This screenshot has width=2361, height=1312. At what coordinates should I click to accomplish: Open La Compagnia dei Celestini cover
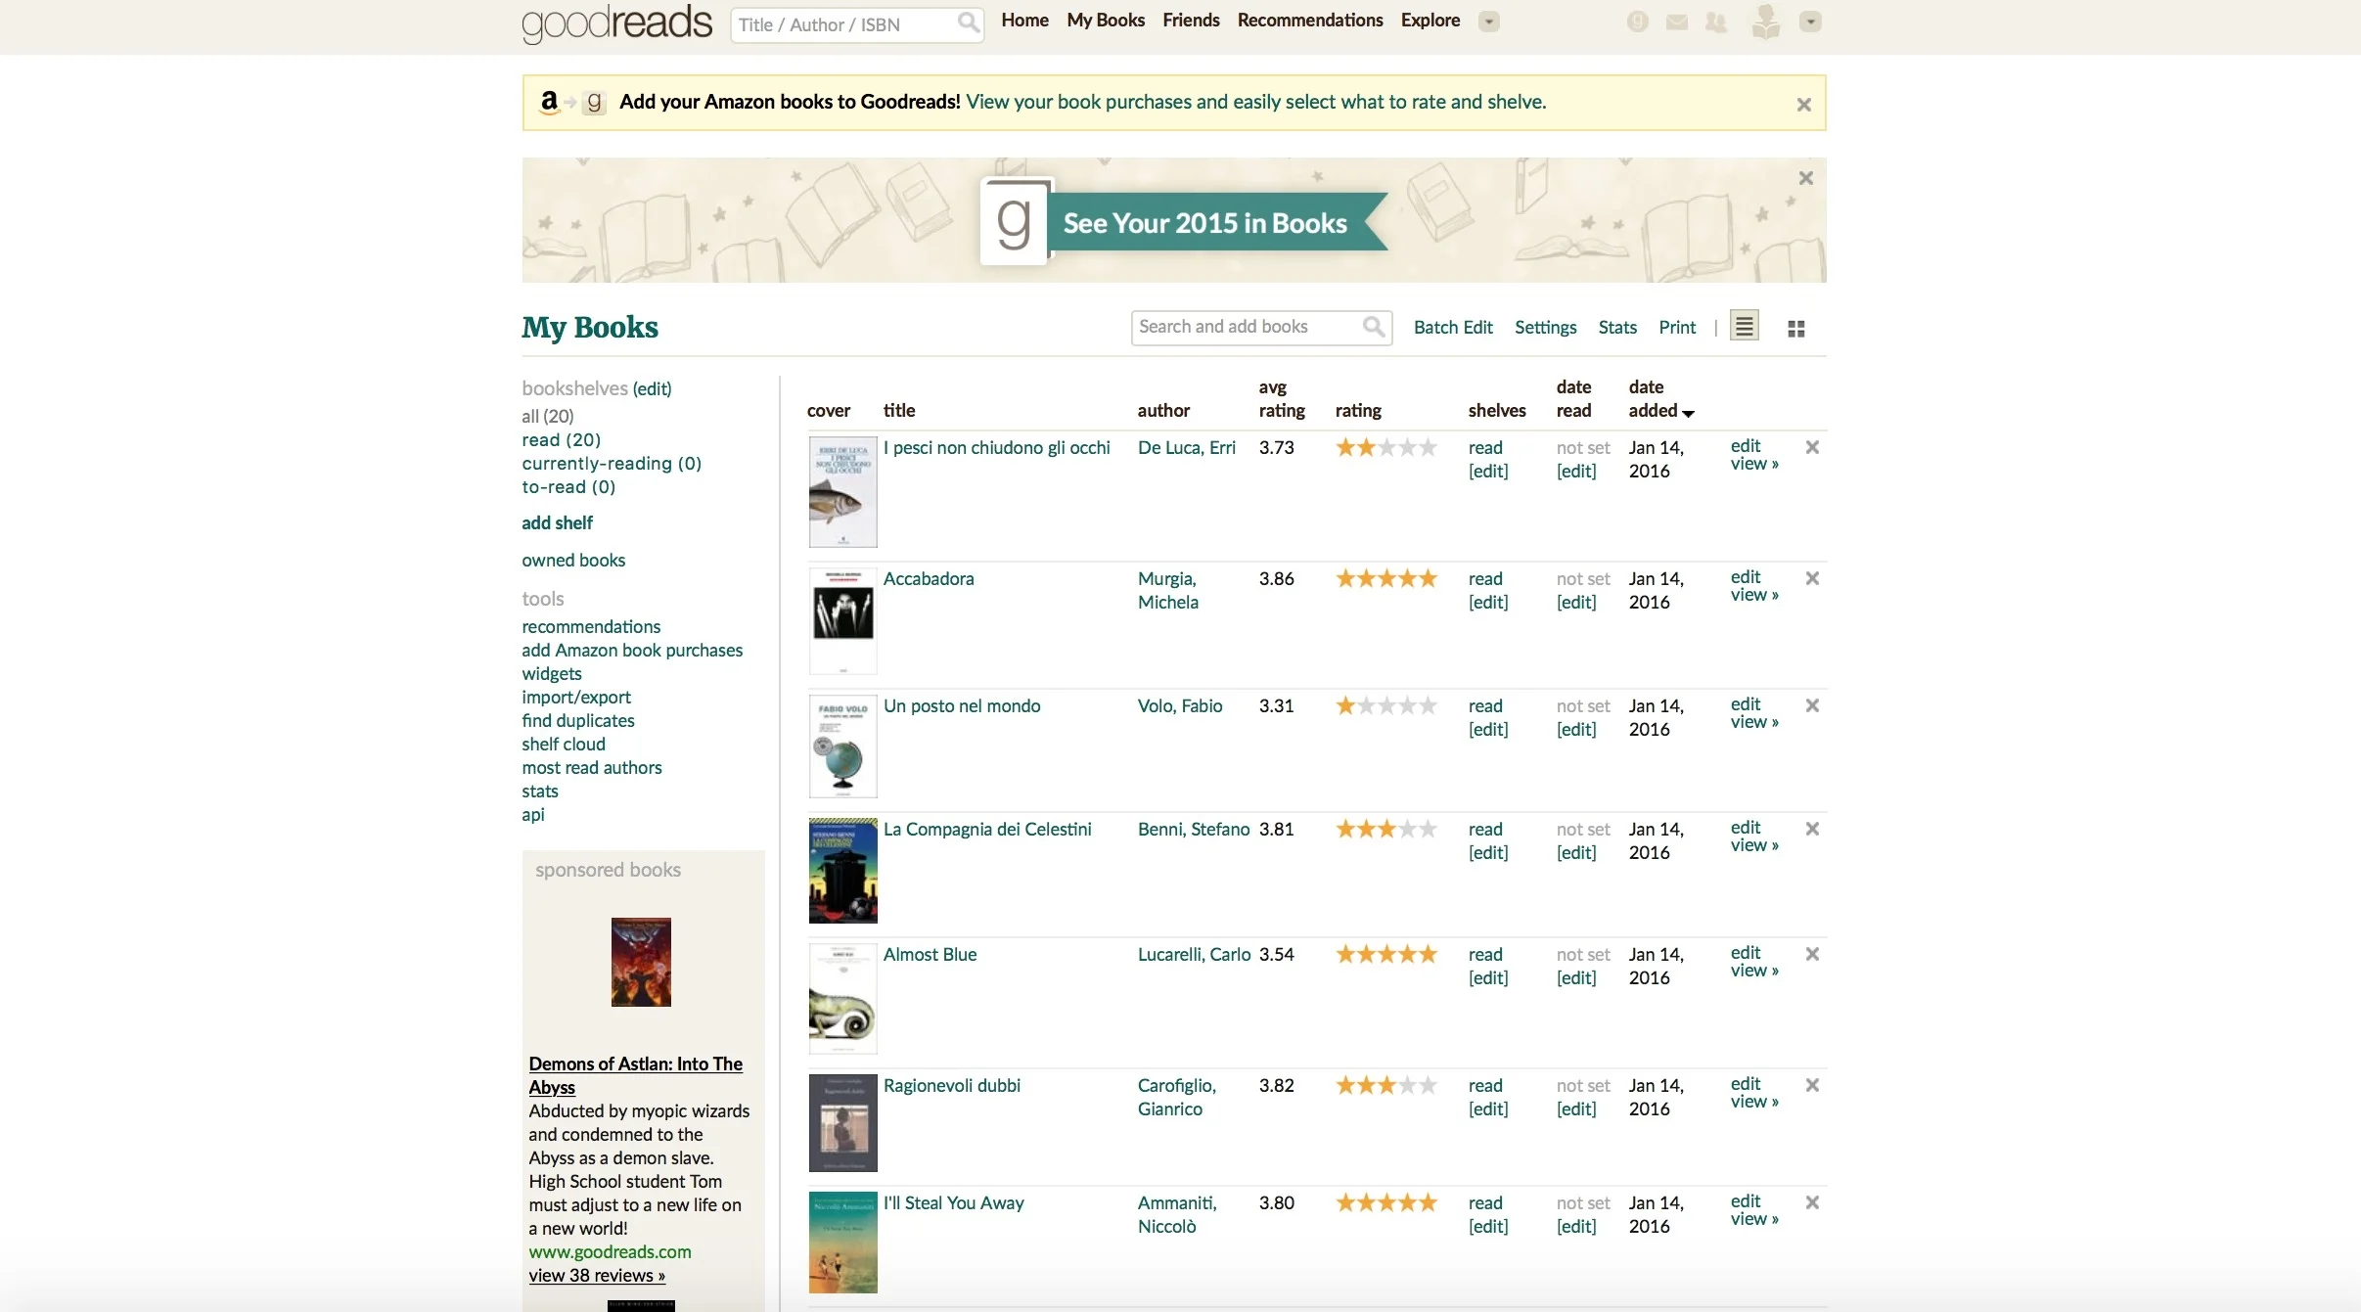pos(842,871)
